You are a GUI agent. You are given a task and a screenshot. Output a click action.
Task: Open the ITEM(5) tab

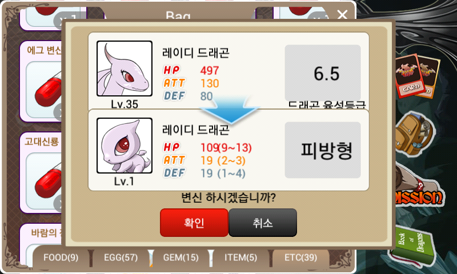[240, 257]
